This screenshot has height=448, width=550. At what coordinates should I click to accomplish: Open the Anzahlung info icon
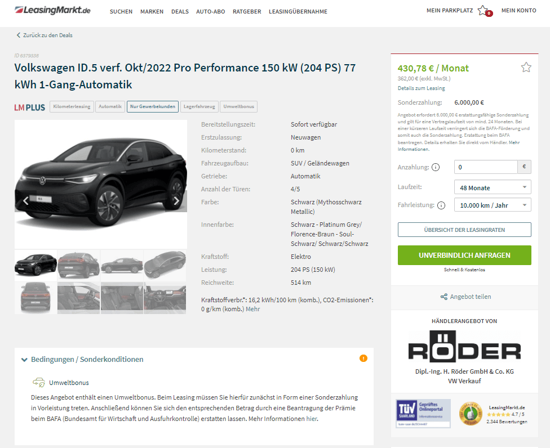tap(435, 167)
